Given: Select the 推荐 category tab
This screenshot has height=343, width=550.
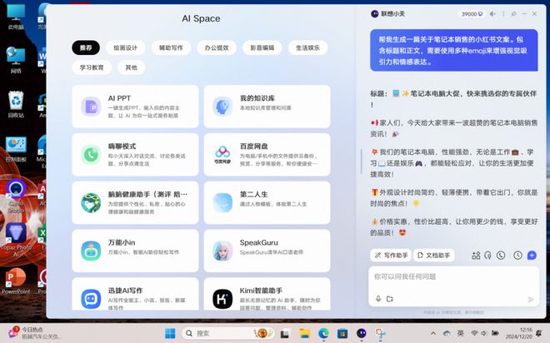Looking at the screenshot, I should (x=86, y=47).
